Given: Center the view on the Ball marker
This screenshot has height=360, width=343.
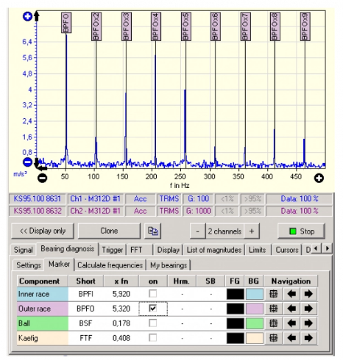Looking at the screenshot, I should [273, 323].
